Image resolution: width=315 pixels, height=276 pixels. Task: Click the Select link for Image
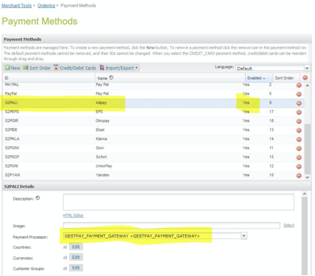(x=289, y=225)
